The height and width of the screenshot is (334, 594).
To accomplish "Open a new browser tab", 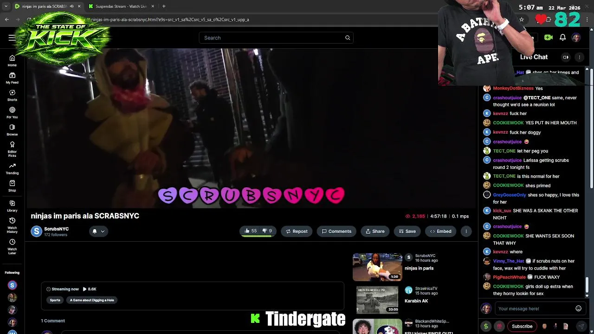I will tap(164, 6).
